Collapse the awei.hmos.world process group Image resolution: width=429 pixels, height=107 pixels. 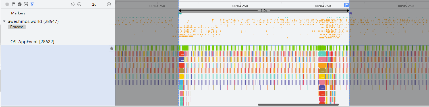(x=4, y=21)
